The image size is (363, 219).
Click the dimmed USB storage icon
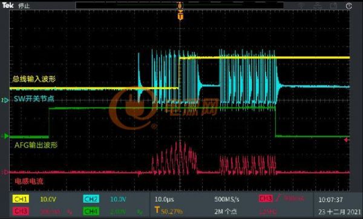click(x=333, y=6)
